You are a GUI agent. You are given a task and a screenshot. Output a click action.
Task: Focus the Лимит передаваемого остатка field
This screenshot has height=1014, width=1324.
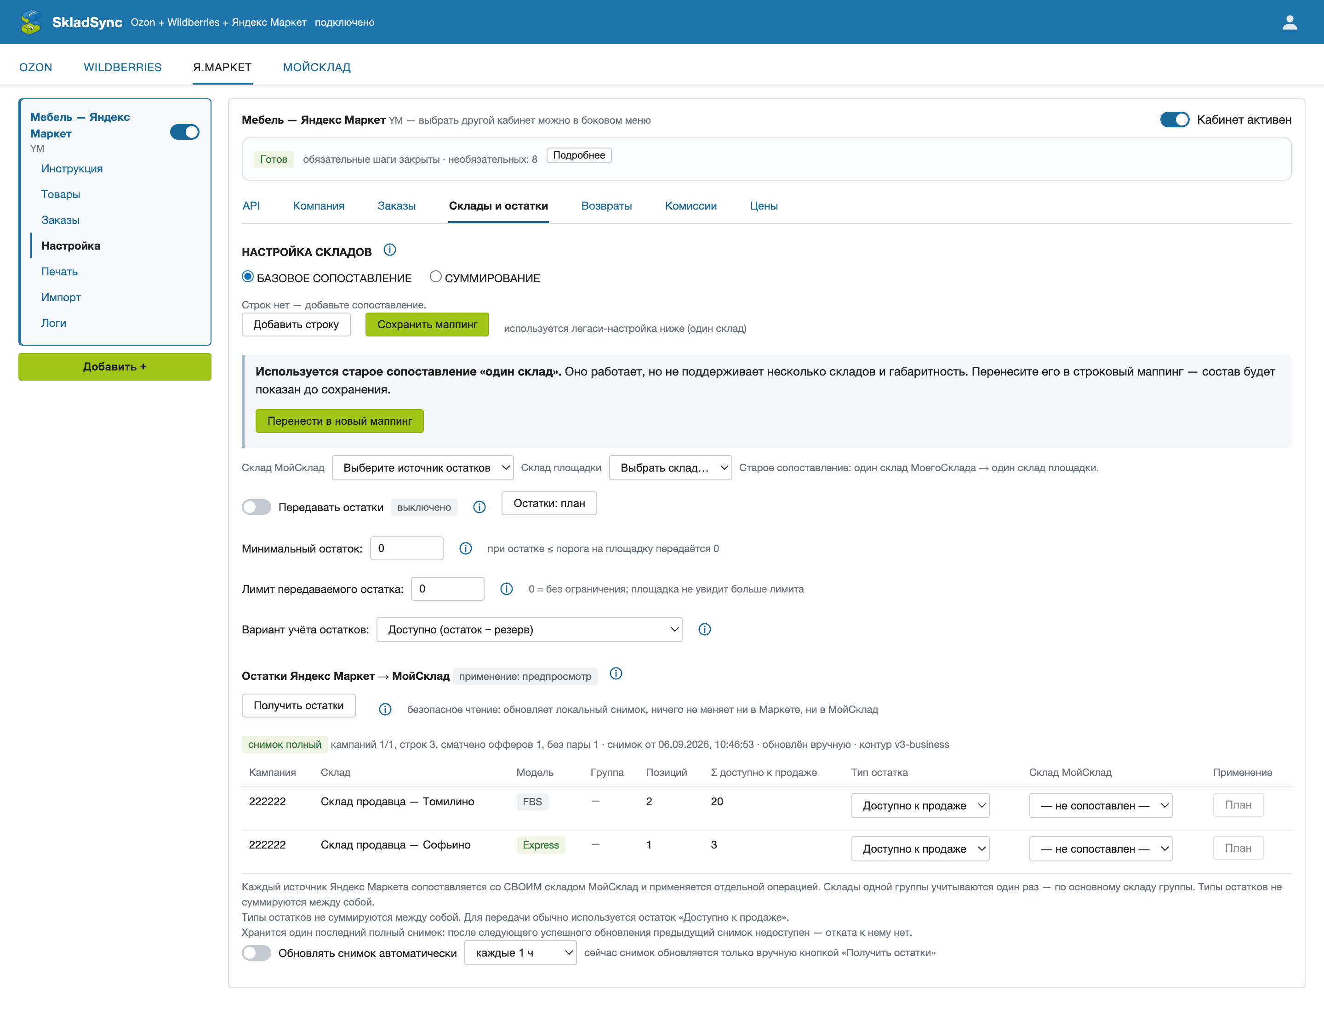[x=447, y=589]
